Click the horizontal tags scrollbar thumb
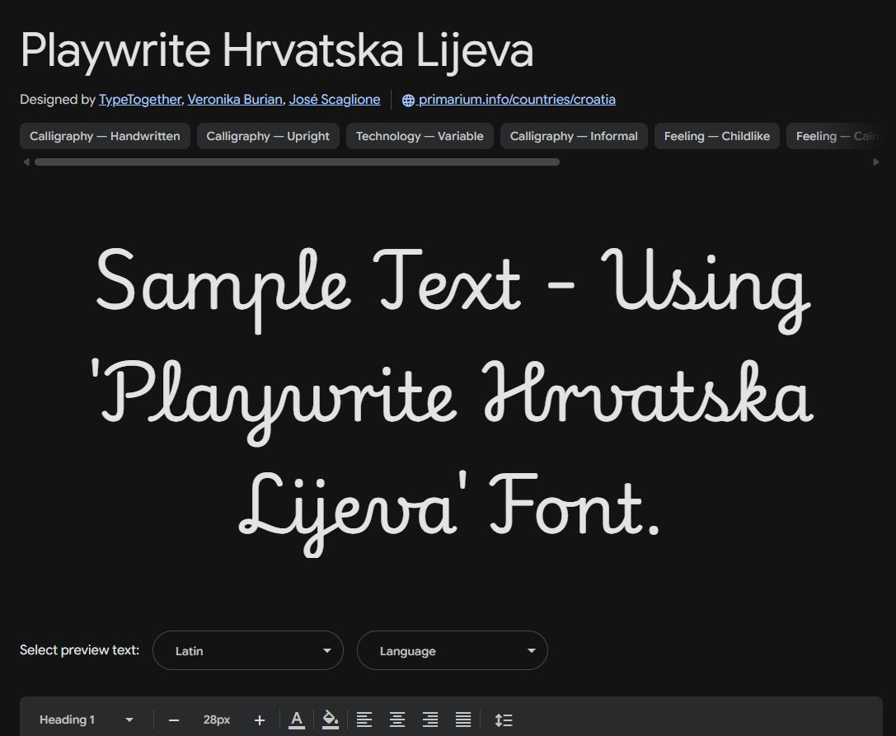The height and width of the screenshot is (736, 896). coord(297,162)
